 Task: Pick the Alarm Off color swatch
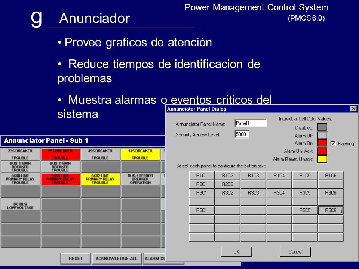(322, 135)
